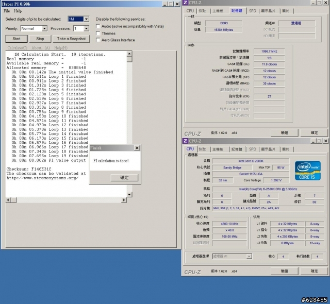Click the 30 clocks tRAS value
The width and height of the screenshot is (330, 304).
point(269,83)
